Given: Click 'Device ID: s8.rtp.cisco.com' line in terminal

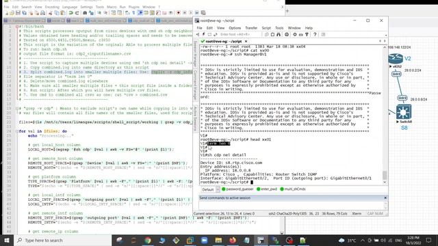Looking at the screenshot, I should point(231,163).
